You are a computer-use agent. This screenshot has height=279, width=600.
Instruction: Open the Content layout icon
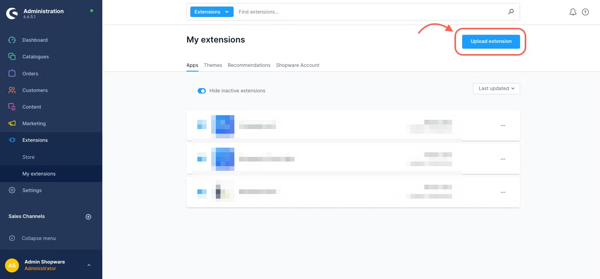point(12,107)
